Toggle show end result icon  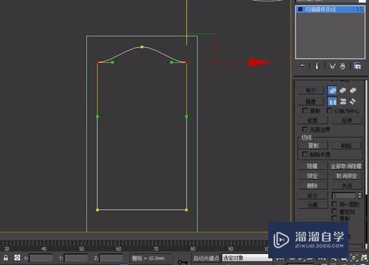pyautogui.click(x=317, y=66)
